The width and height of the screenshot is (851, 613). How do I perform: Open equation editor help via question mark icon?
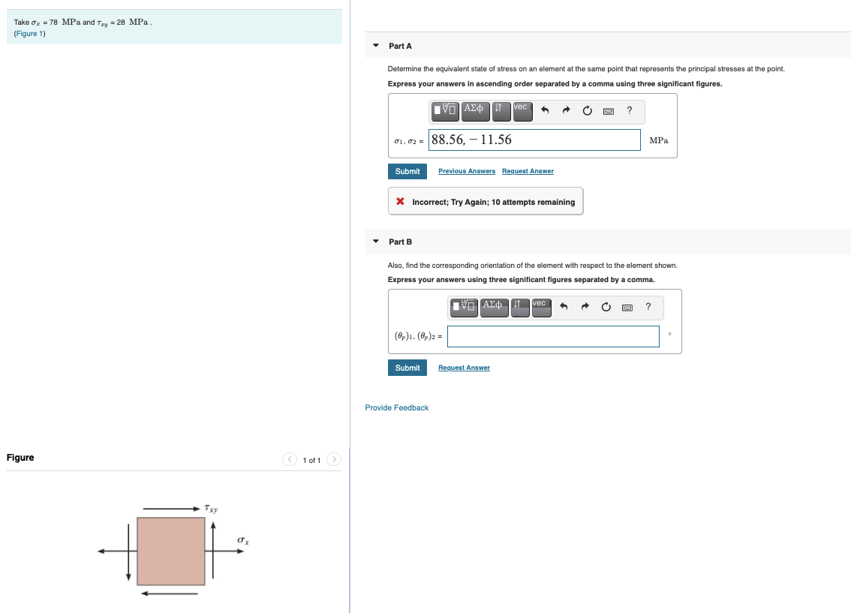629,111
